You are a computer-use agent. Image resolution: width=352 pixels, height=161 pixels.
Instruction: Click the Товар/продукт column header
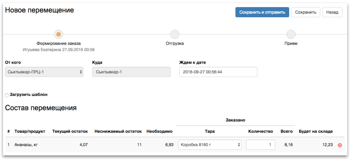(x=30, y=131)
